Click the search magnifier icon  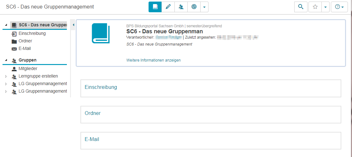click(301, 7)
